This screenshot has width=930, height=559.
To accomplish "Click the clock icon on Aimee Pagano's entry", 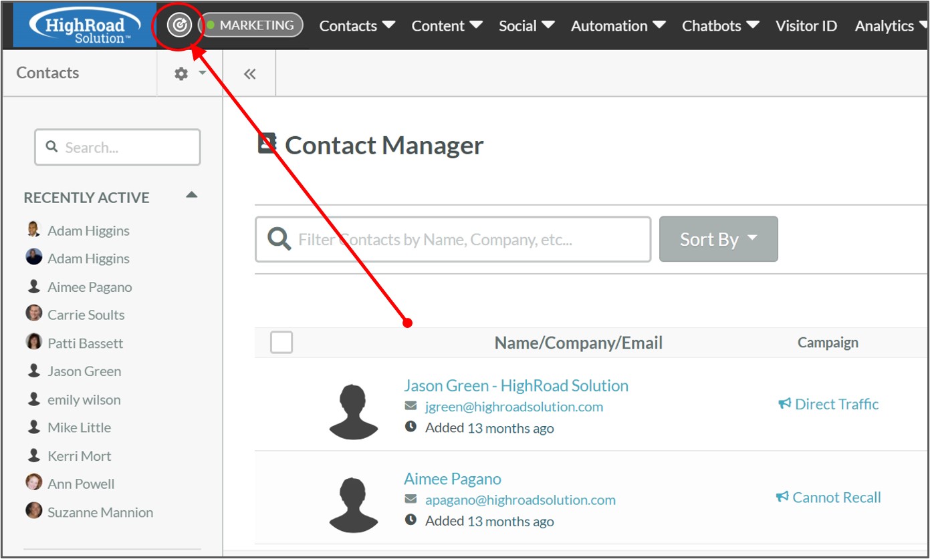I will click(x=411, y=521).
